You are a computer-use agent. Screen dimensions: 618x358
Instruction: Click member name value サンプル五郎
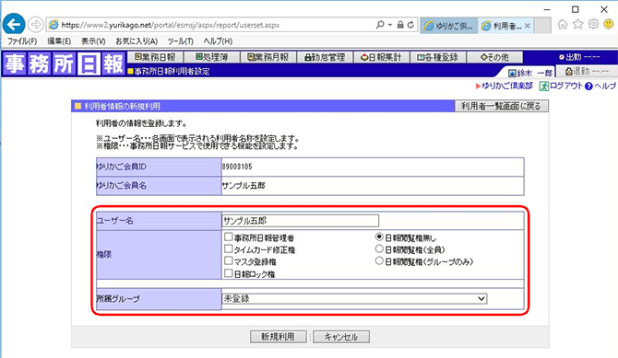coord(244,185)
